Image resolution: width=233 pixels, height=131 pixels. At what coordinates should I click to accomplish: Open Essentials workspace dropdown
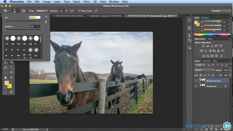pyautogui.click(x=221, y=11)
